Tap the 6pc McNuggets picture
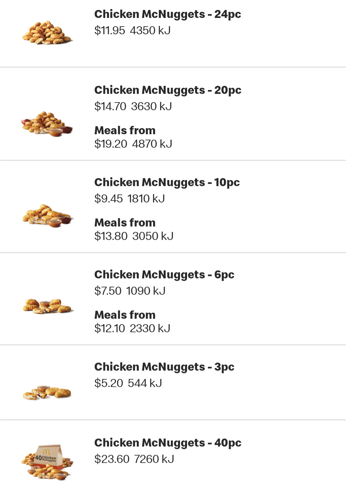The image size is (346, 489). coord(48,306)
